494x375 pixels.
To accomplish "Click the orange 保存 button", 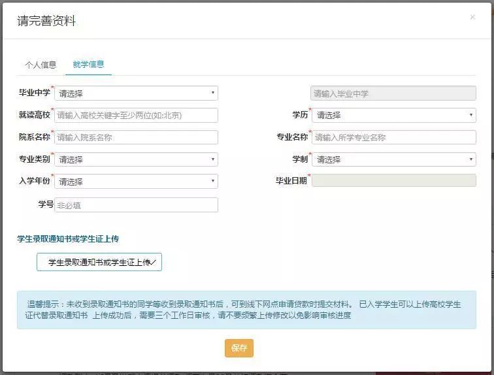I will 239,348.
